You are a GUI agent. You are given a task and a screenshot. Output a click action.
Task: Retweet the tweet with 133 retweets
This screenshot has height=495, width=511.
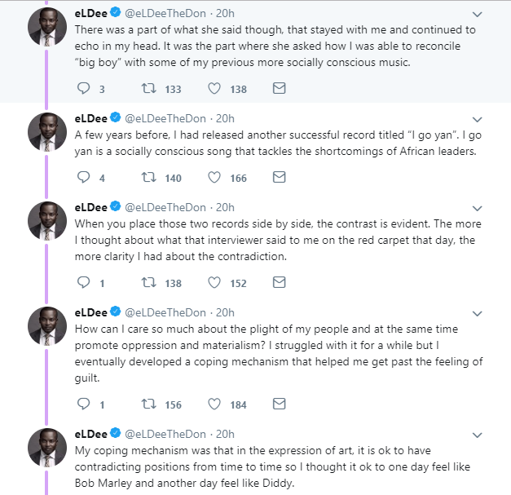(x=149, y=88)
